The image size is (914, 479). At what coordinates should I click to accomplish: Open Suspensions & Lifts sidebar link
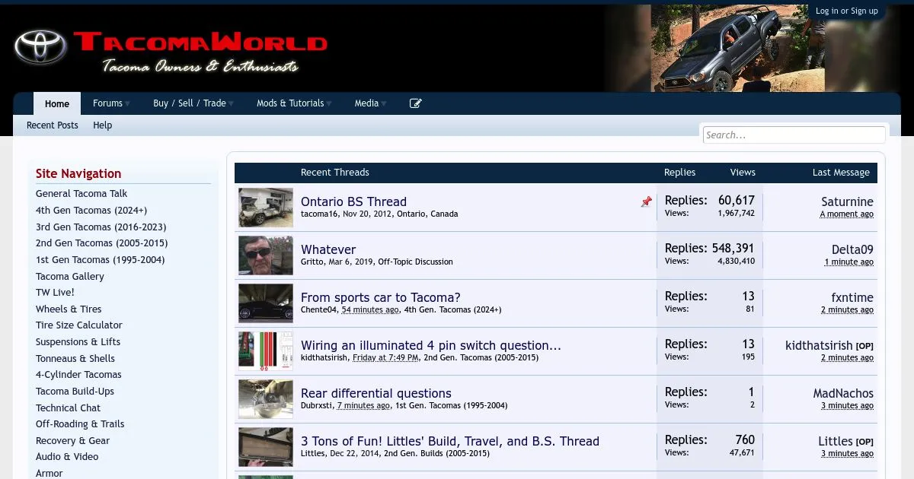[78, 342]
